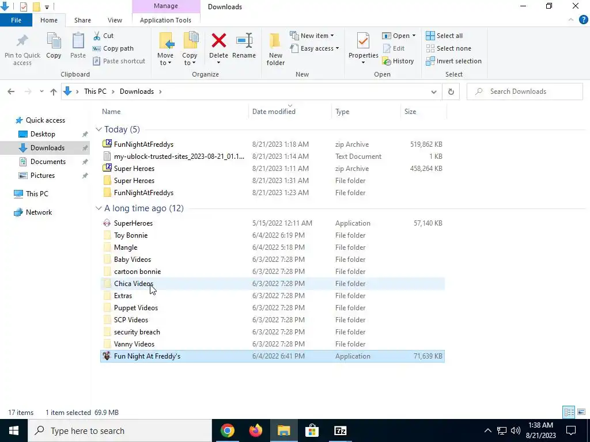Click Paste shortcut in the ribbon
Image resolution: width=590 pixels, height=442 pixels.
click(119, 61)
